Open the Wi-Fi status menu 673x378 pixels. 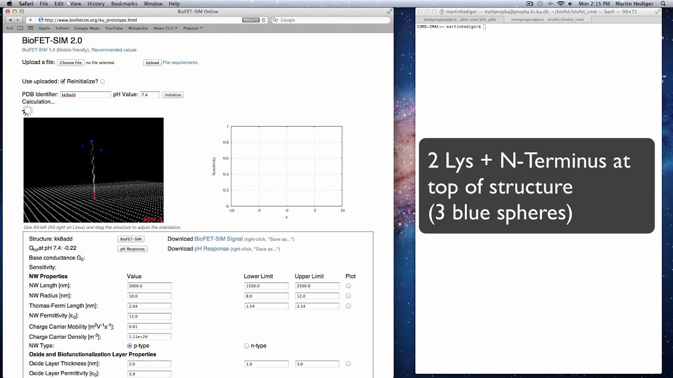[x=560, y=4]
